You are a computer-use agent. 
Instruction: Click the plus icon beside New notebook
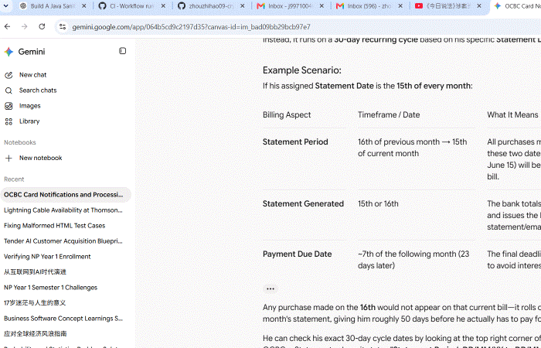(9, 158)
